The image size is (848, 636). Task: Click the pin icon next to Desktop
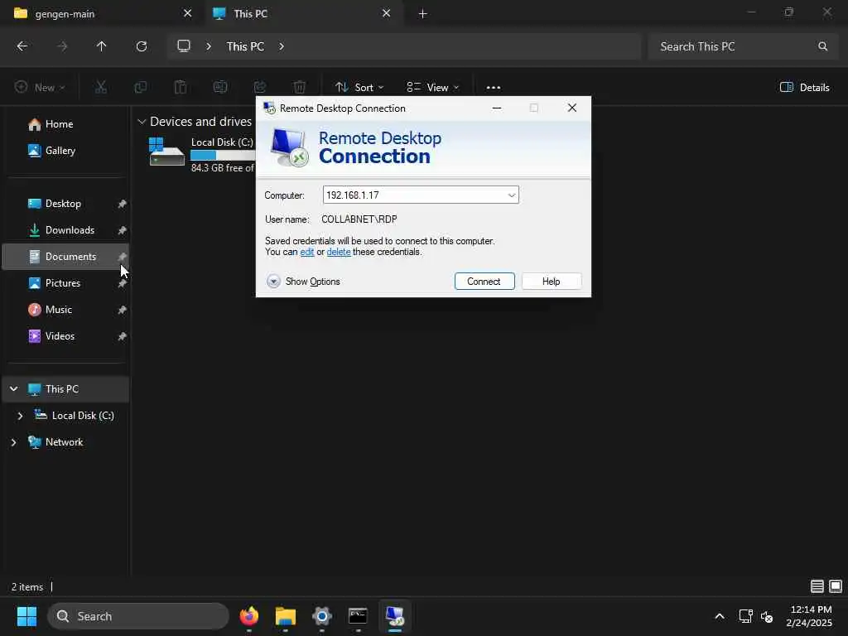[x=123, y=204]
